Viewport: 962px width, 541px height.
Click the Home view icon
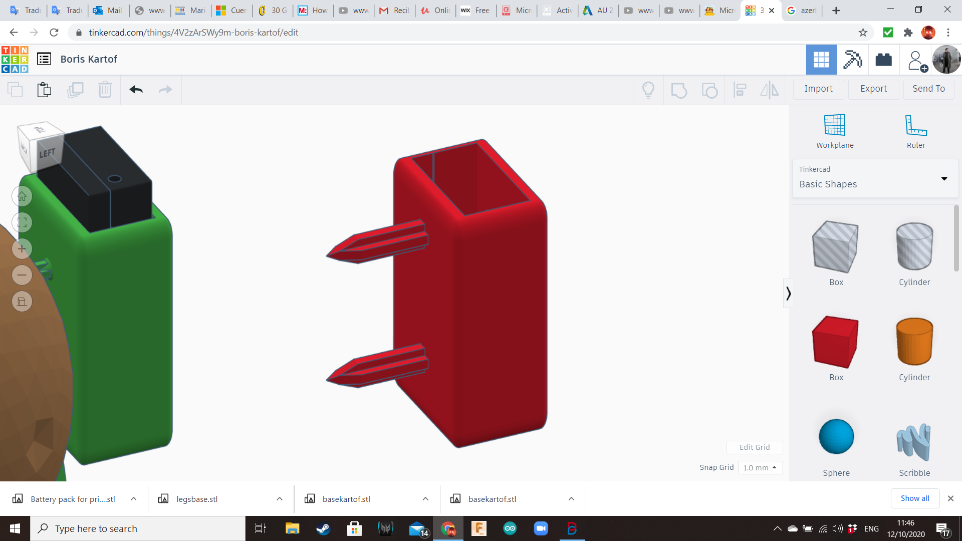click(22, 196)
